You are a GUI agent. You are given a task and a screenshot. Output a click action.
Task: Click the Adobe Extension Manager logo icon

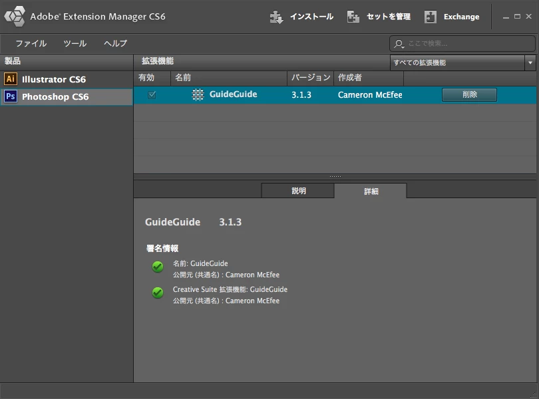(15, 16)
